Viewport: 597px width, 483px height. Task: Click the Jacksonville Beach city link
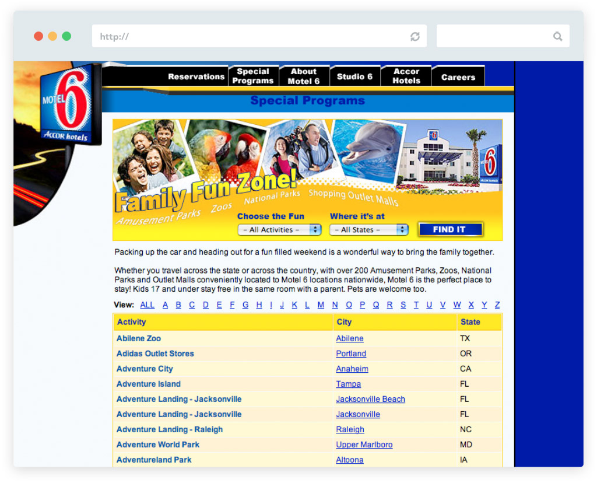click(370, 399)
